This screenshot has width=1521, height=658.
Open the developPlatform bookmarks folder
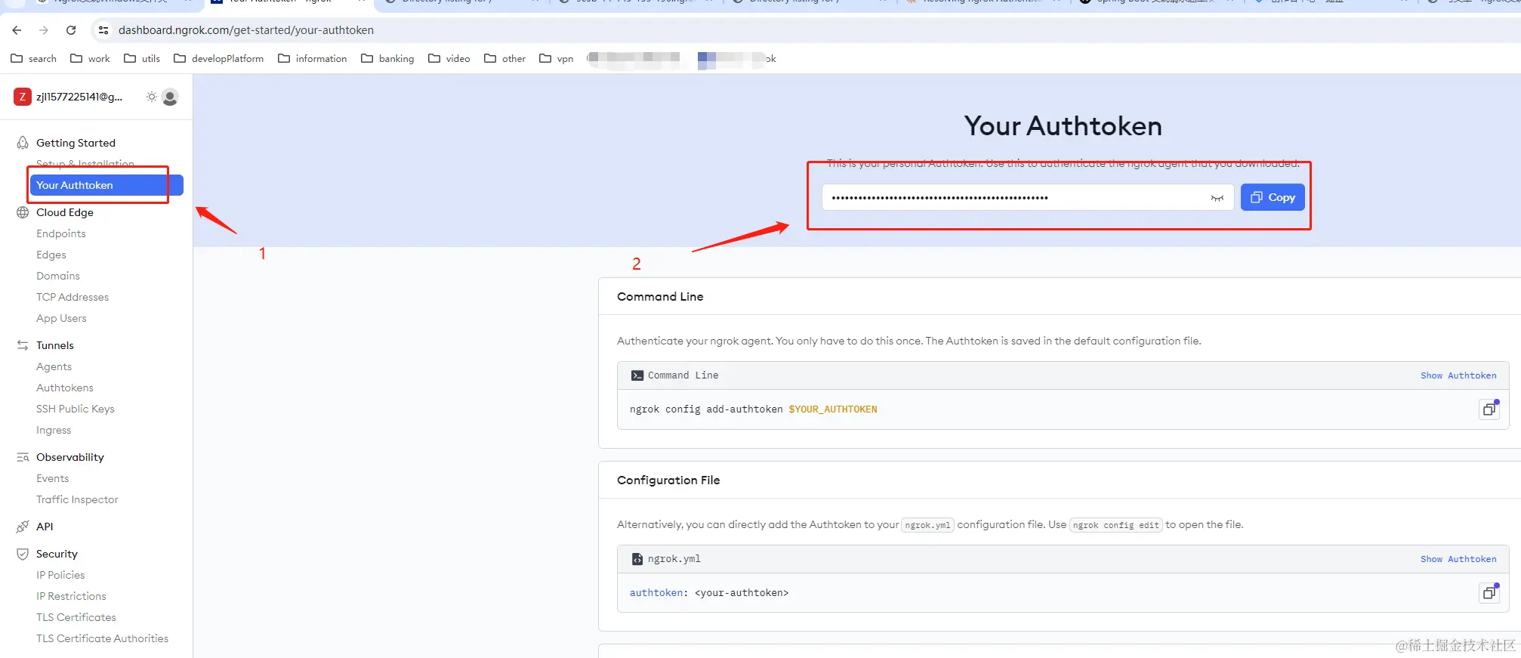click(219, 58)
